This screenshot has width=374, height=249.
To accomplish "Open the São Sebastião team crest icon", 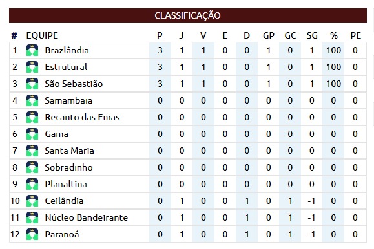I will tap(32, 84).
